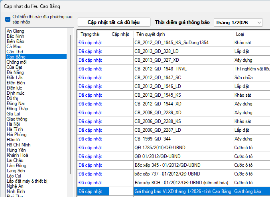Select 'An Giang' in the province list

(16, 31)
